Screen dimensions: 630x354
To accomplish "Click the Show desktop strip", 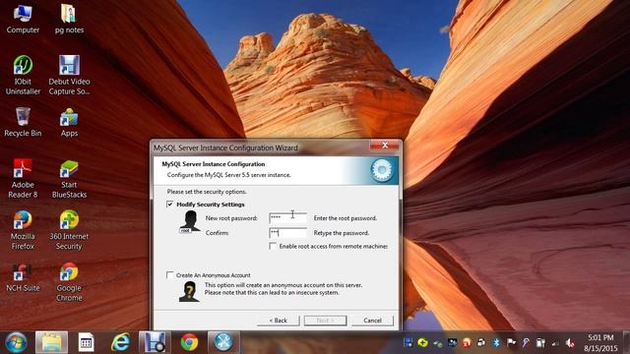I will point(626,342).
